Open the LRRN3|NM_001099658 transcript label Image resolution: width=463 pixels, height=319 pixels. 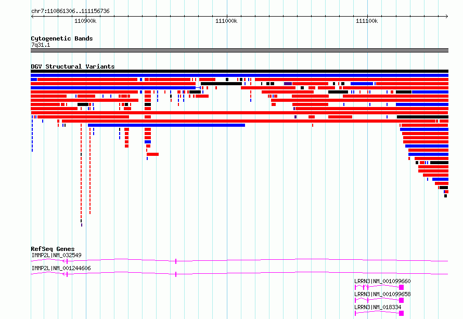(382, 294)
